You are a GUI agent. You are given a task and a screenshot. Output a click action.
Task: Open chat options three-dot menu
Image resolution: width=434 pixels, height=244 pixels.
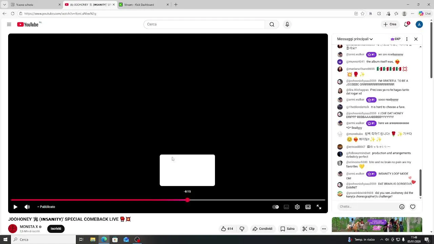pyautogui.click(x=407, y=39)
